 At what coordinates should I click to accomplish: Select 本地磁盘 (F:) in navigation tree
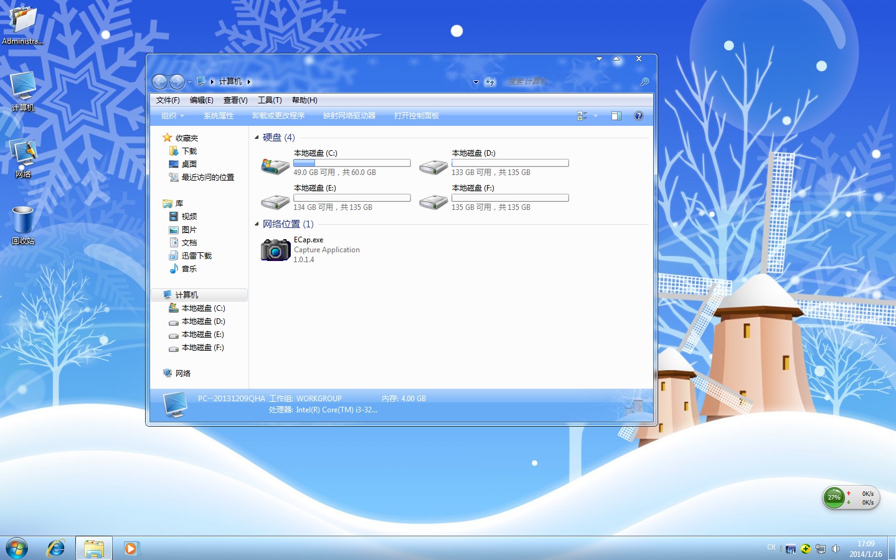197,348
